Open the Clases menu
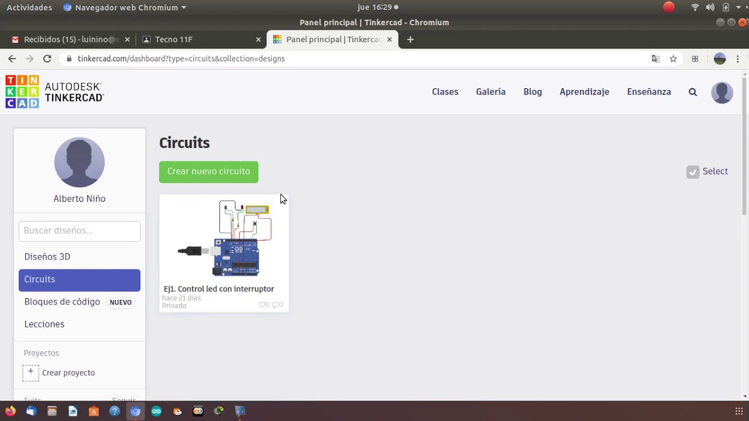The width and height of the screenshot is (749, 421). pyautogui.click(x=445, y=92)
